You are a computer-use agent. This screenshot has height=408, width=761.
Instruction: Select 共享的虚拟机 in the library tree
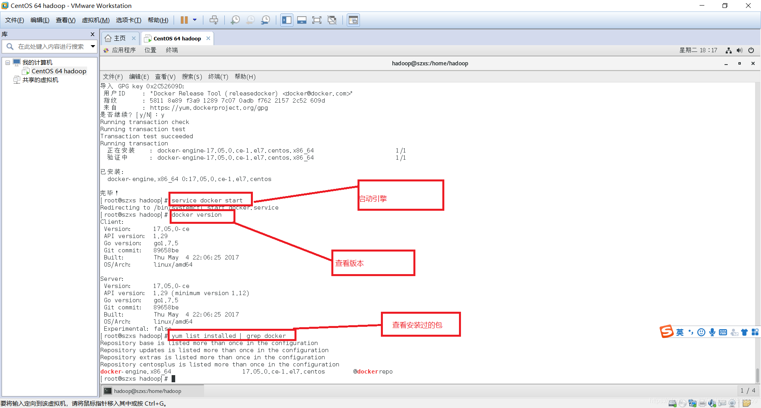(40, 80)
